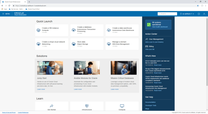
Task: Bookmark page with the star icon
Action: pos(198,5)
